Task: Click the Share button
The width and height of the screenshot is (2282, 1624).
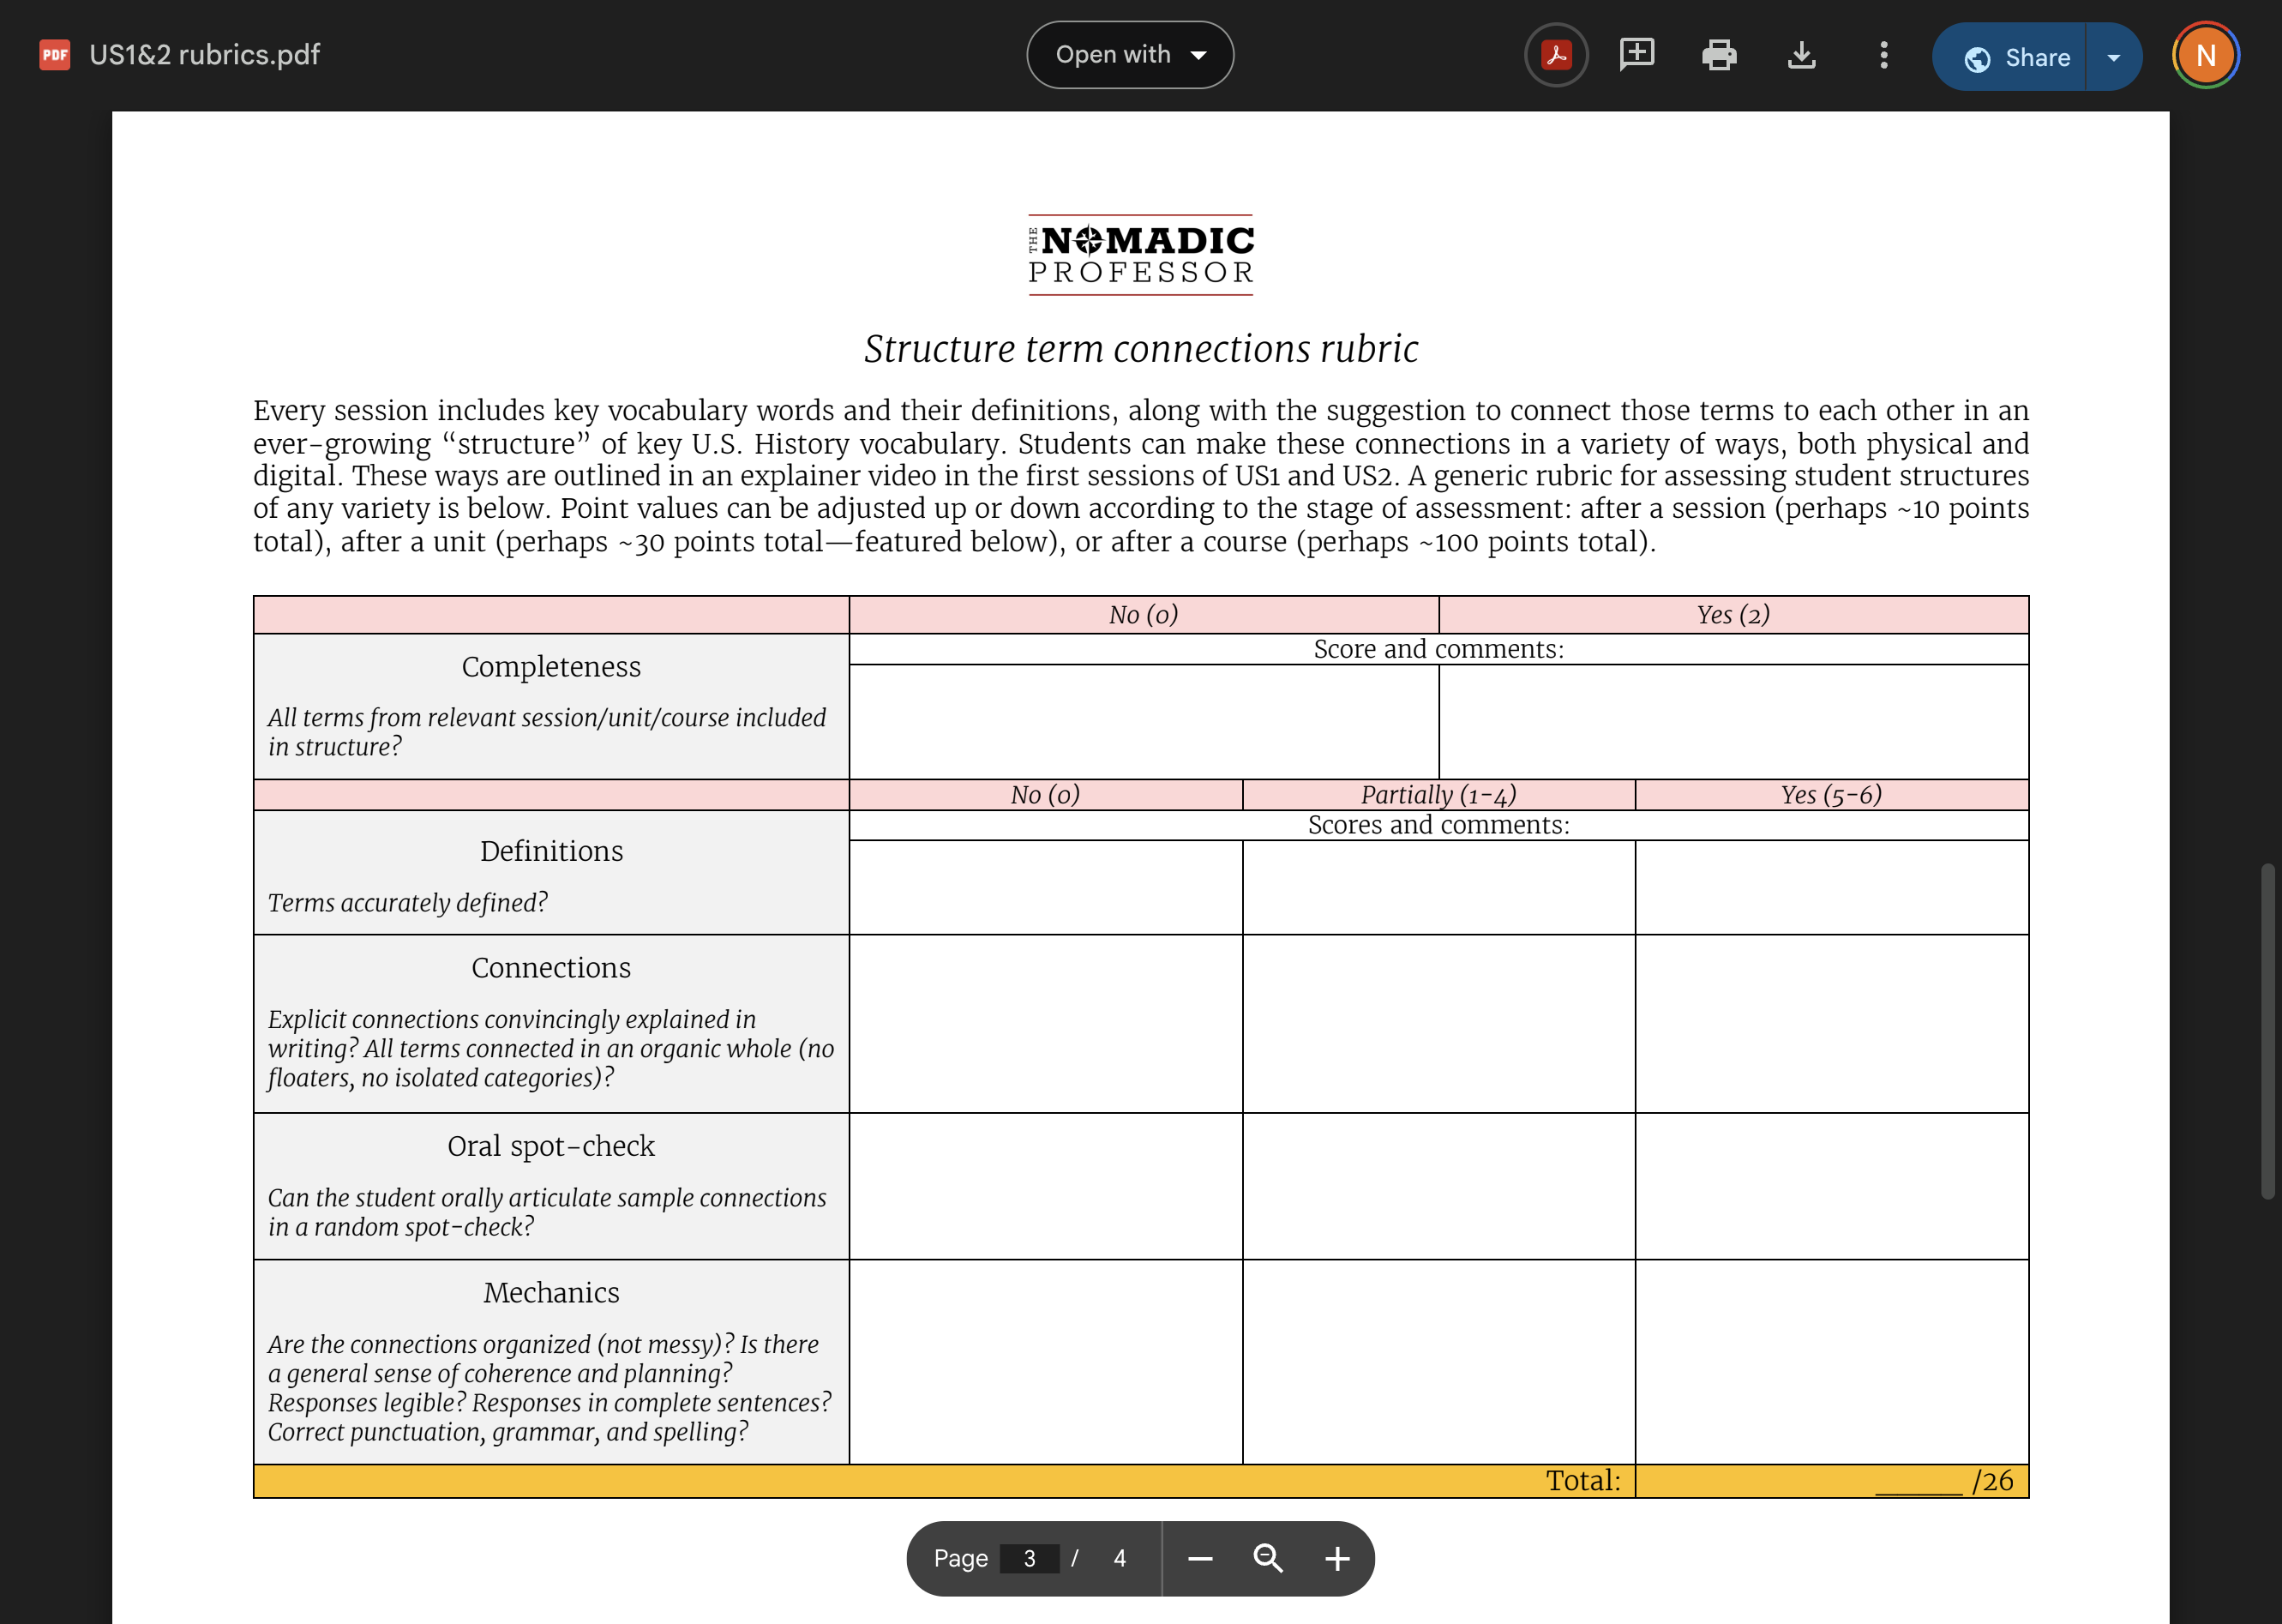Action: click(2009, 57)
